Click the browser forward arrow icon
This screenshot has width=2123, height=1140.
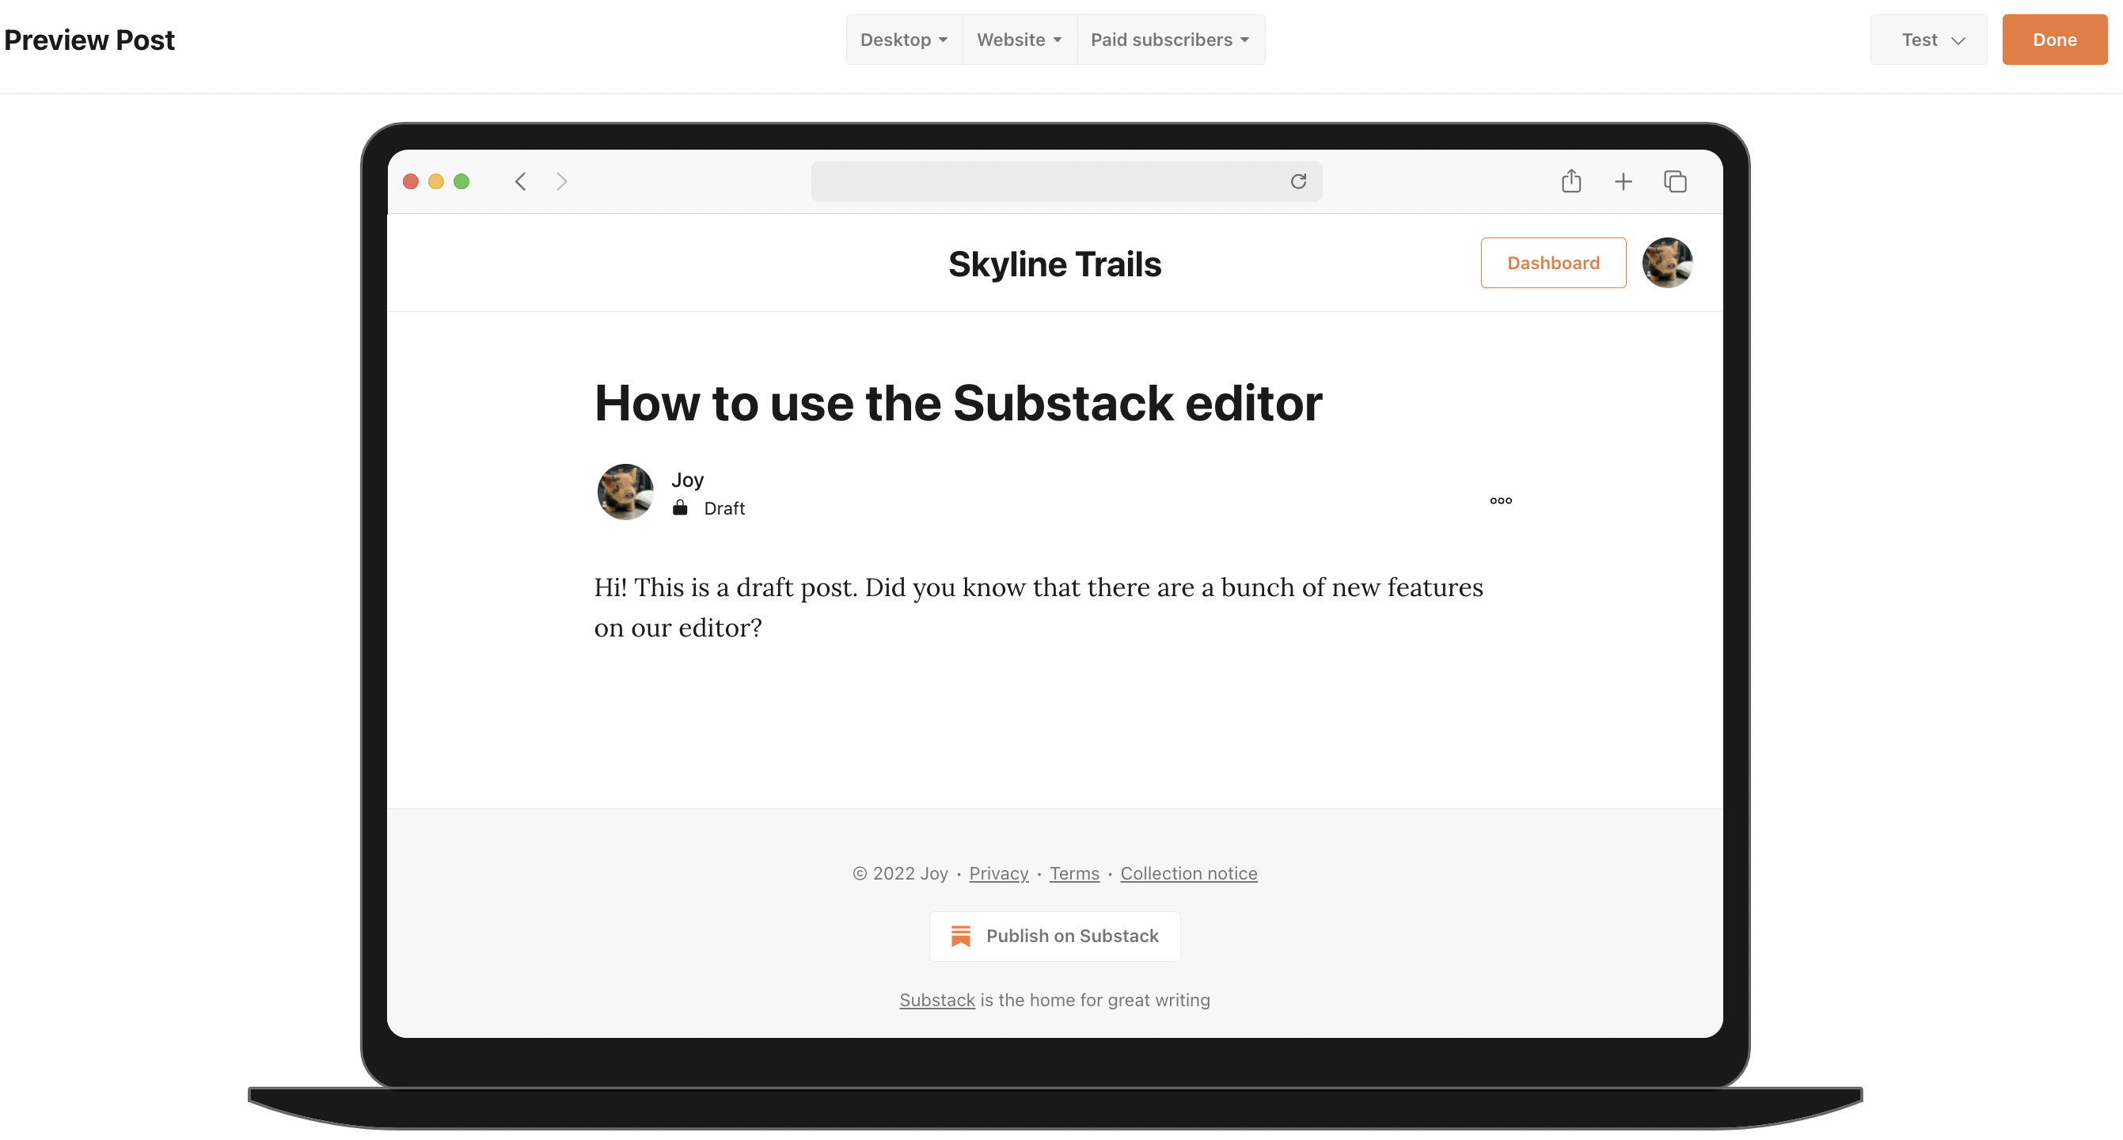tap(562, 181)
